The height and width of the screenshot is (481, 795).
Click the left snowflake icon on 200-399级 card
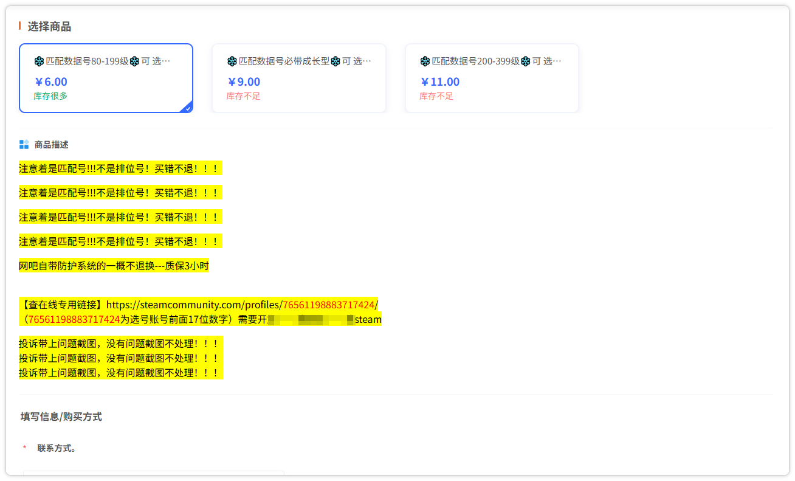click(425, 61)
